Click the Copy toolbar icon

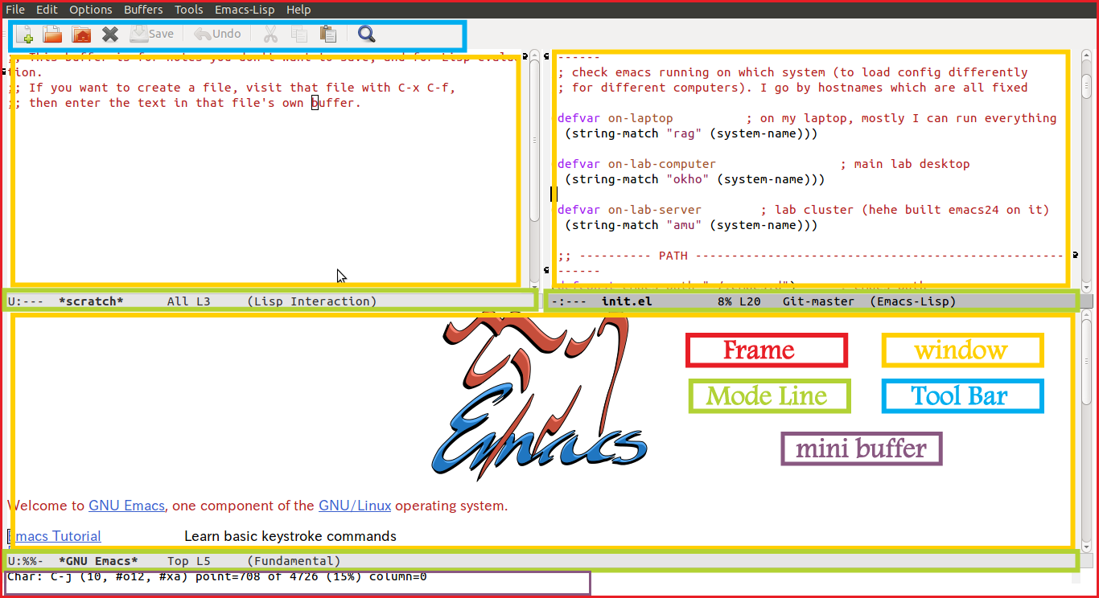pyautogui.click(x=299, y=35)
